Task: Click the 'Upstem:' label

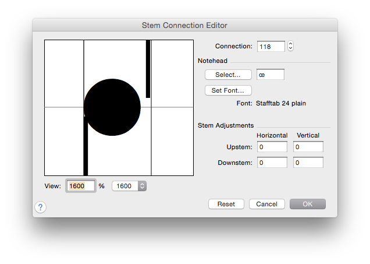Action: coord(239,147)
